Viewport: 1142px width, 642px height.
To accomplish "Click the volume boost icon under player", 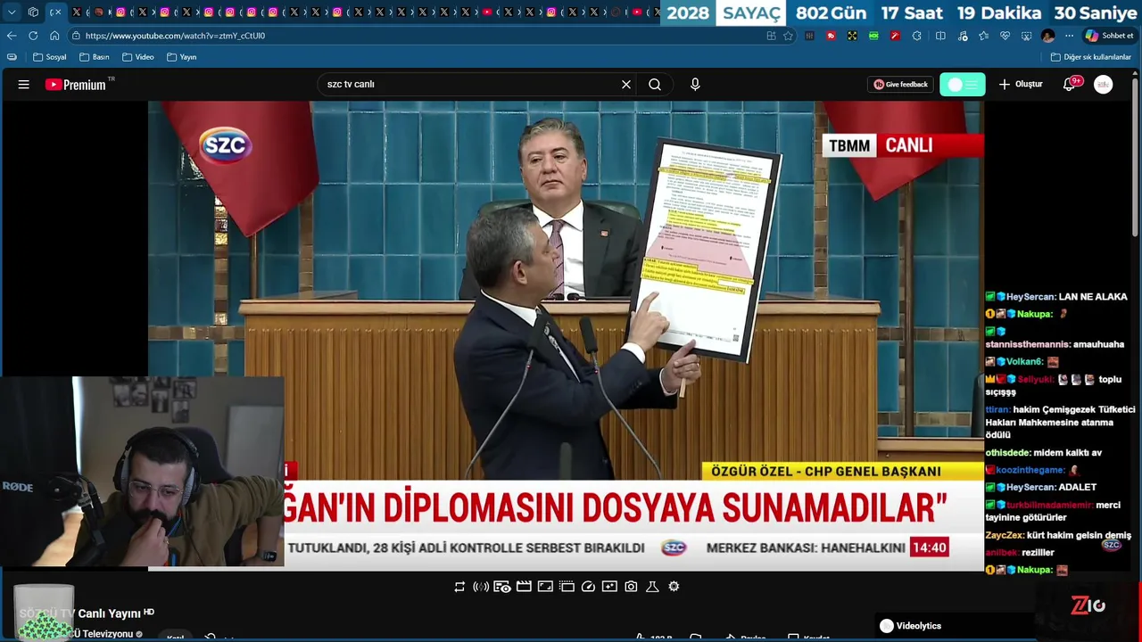I will click(x=481, y=587).
